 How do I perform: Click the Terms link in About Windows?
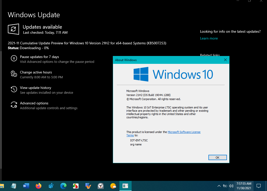point(130,135)
